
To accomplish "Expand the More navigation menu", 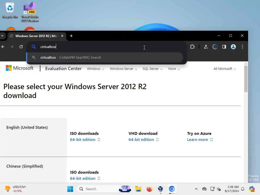I will coord(174,69).
